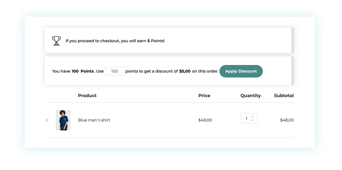The height and width of the screenshot is (170, 342).
Task: Decrease quantity with the down arrow
Action: coord(253,120)
